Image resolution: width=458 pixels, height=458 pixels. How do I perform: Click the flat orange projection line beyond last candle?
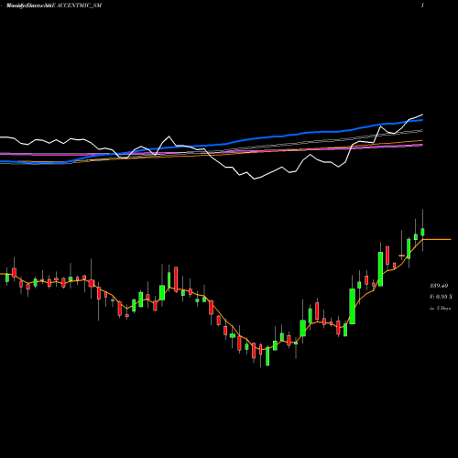[x=437, y=239]
